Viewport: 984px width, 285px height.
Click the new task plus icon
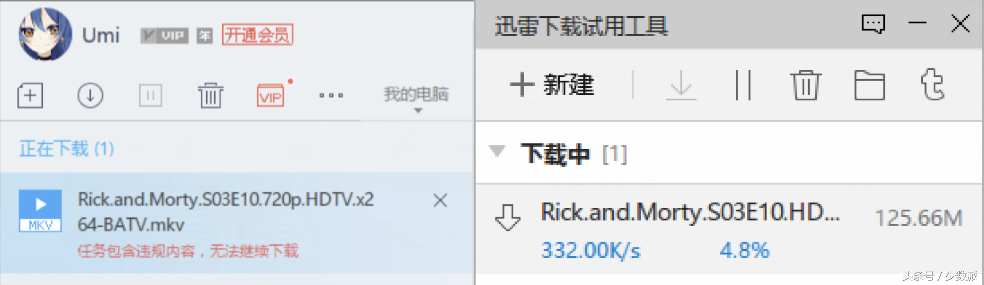[30, 95]
